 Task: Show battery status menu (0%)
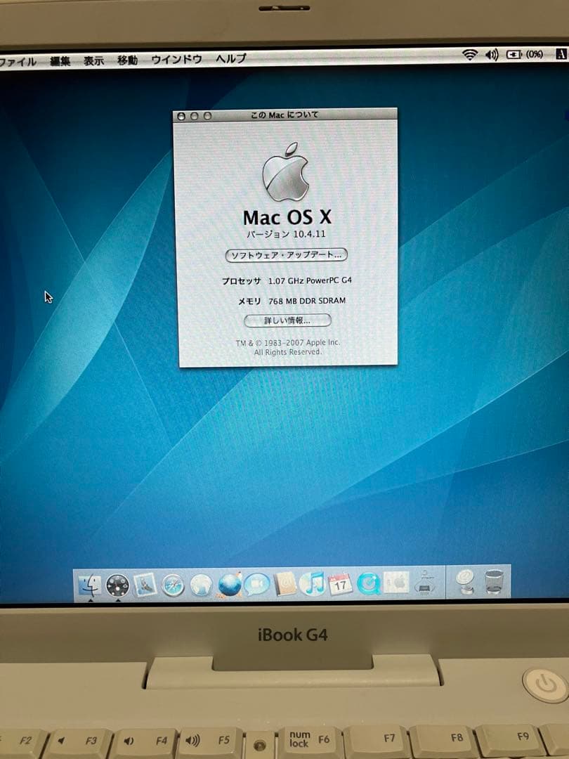[x=525, y=54]
